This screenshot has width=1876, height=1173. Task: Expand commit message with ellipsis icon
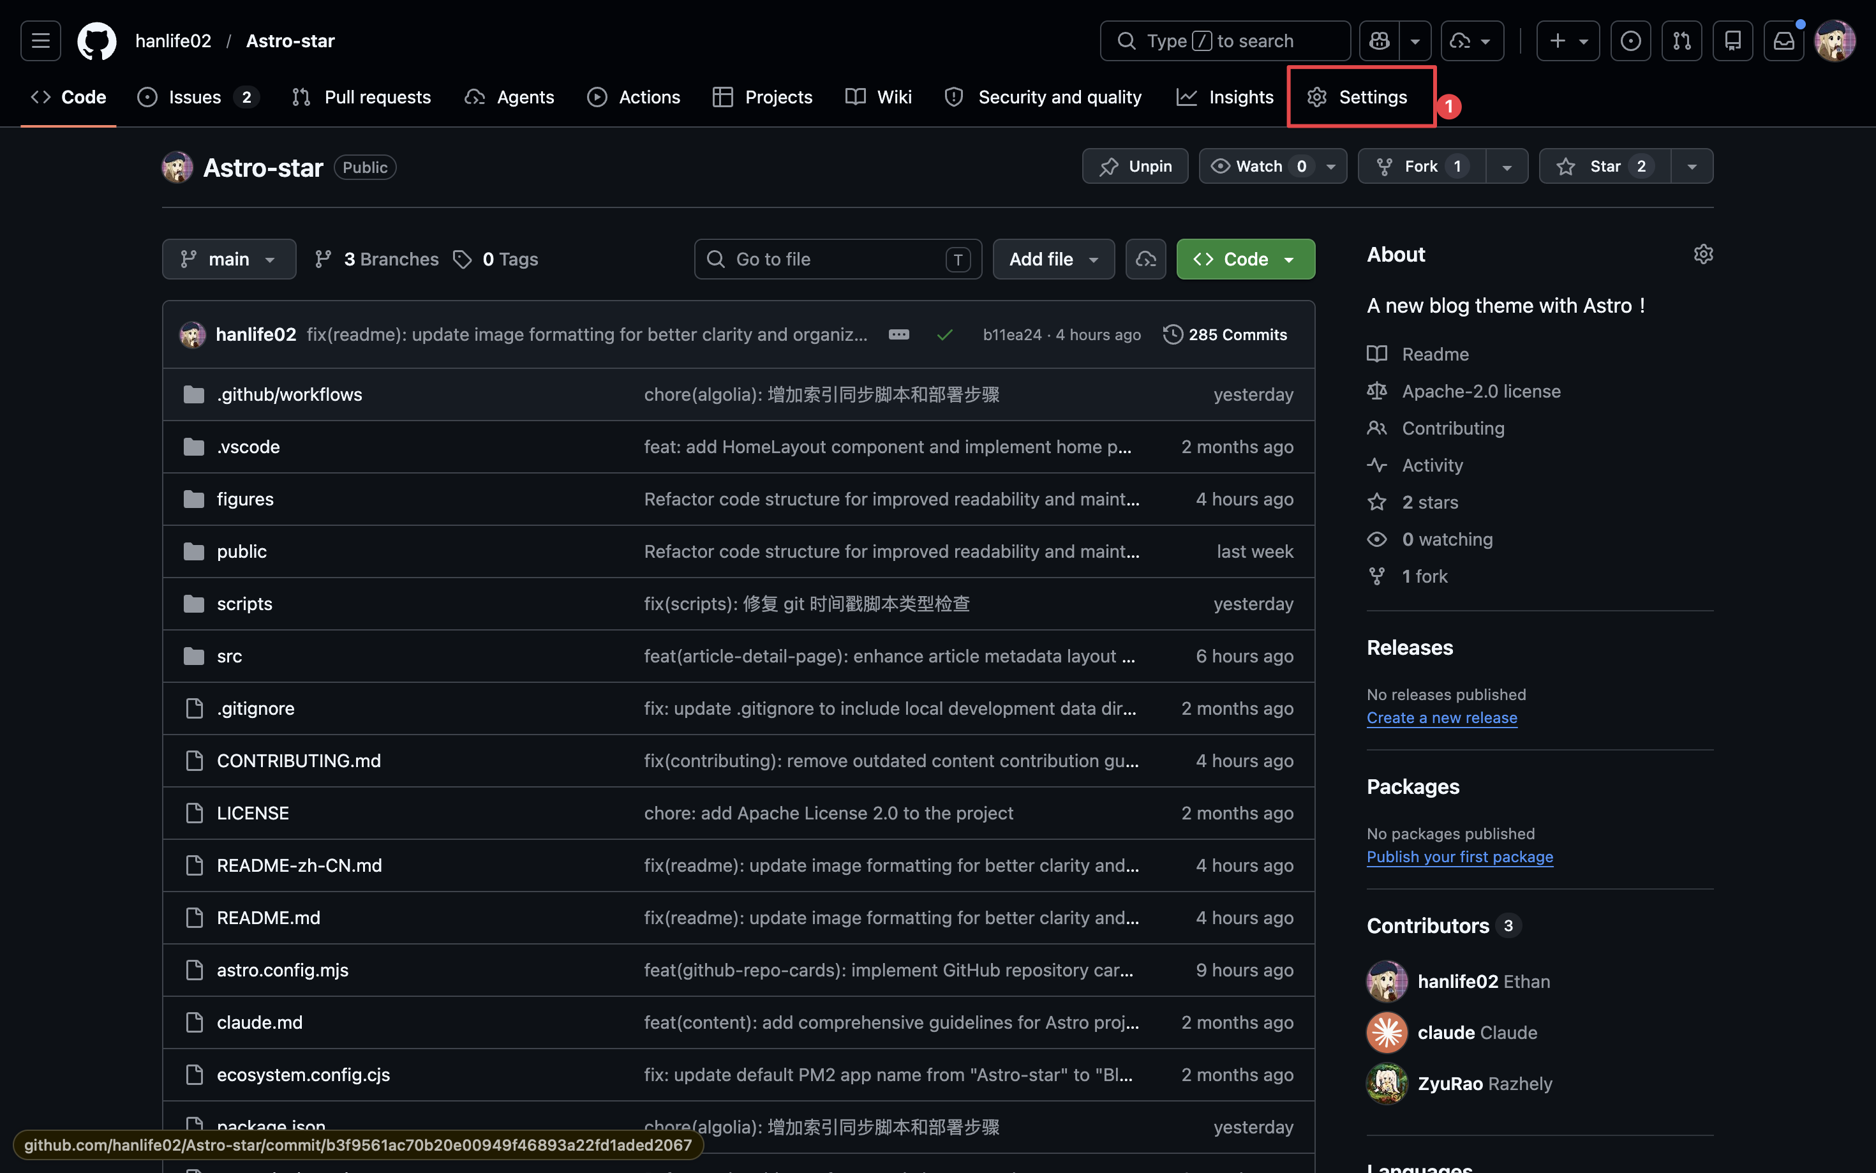(899, 334)
